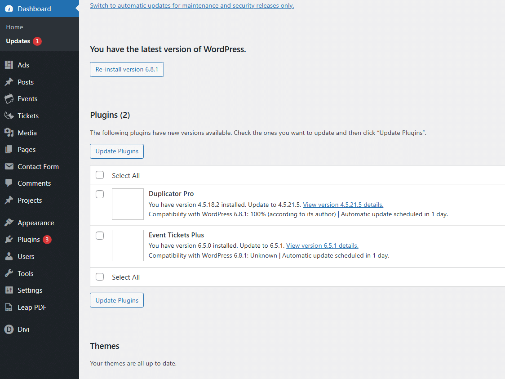Click the Appearance paintbrush icon
Screen dimensions: 505x379
[x=9, y=223]
